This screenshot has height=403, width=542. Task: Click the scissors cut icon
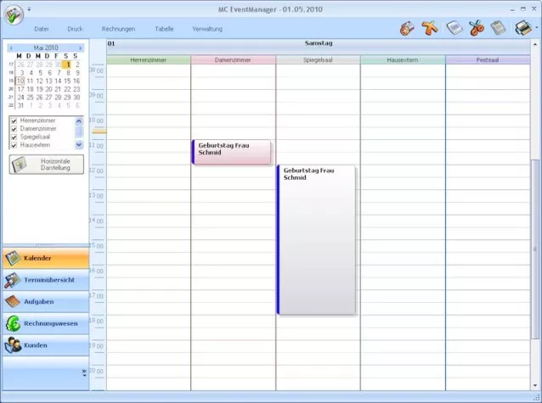tap(476, 28)
